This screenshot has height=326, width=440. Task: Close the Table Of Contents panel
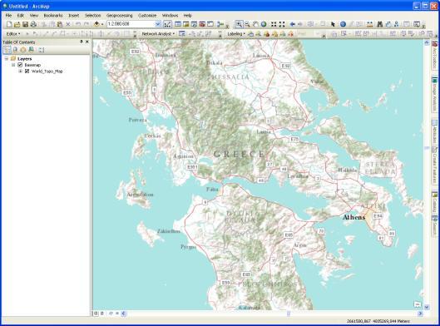pos(87,42)
